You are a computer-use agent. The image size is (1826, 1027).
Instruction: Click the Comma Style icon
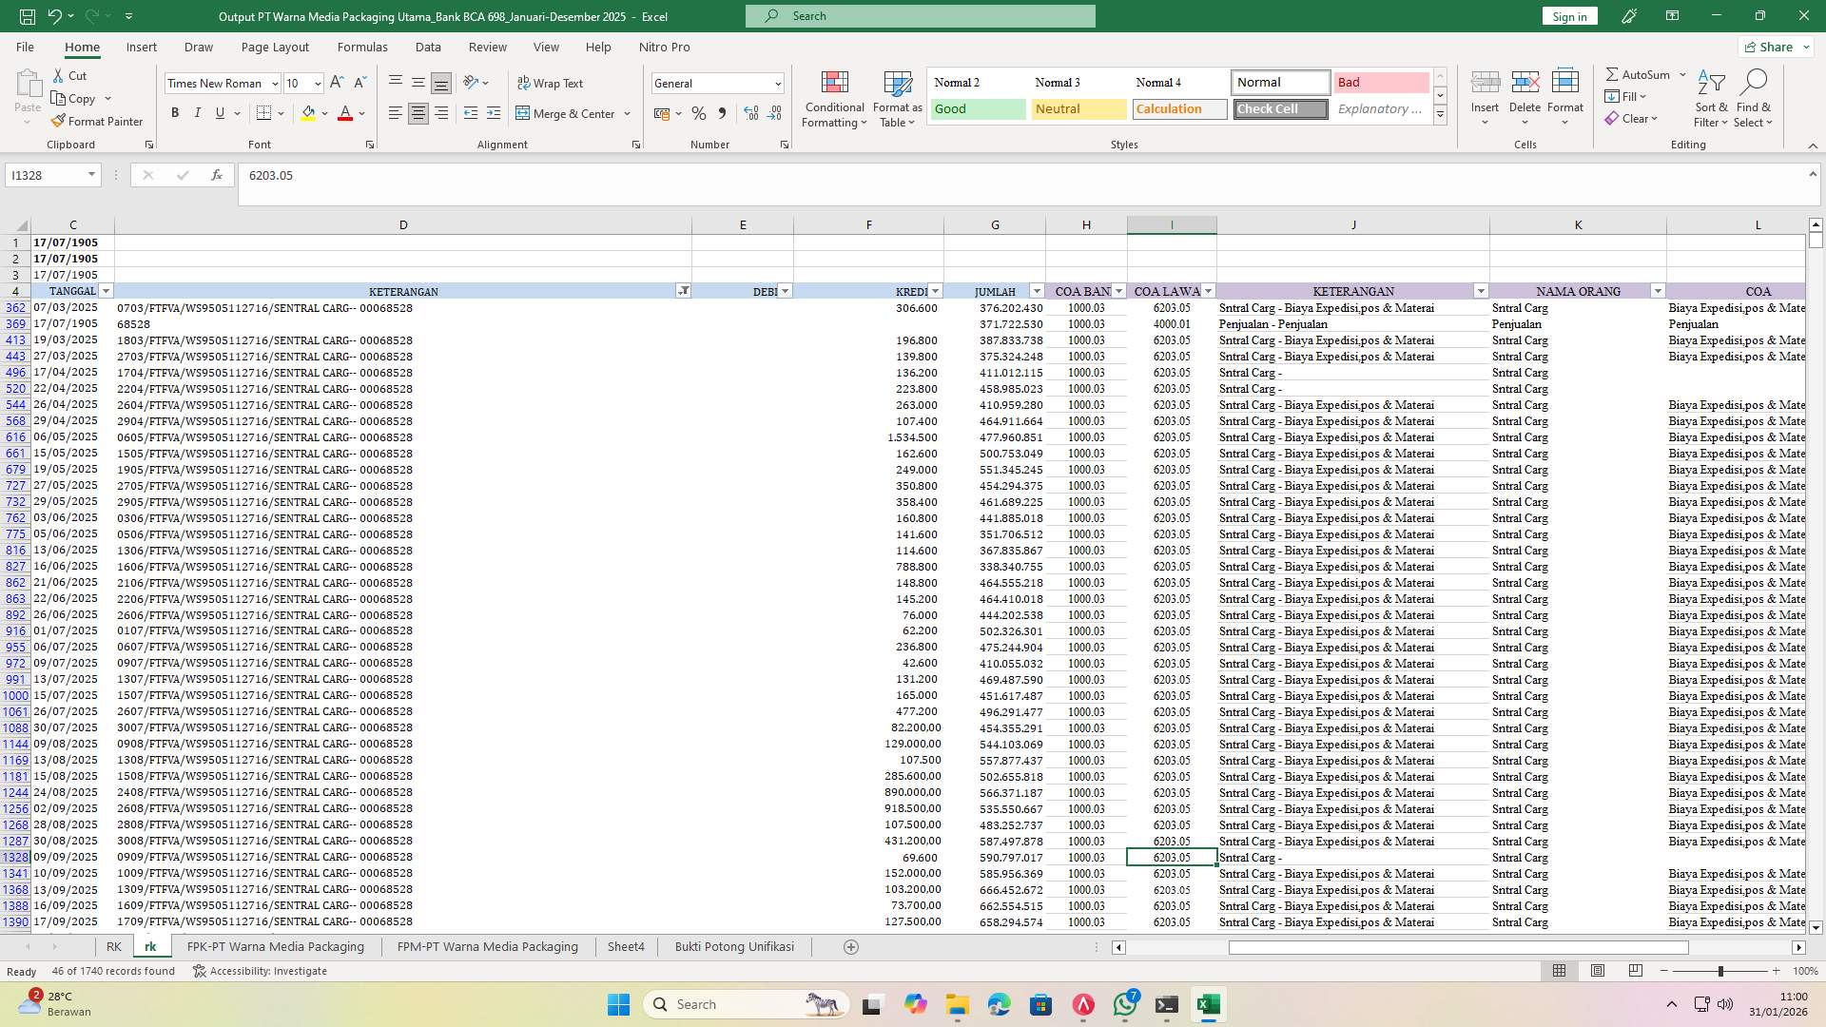722,113
